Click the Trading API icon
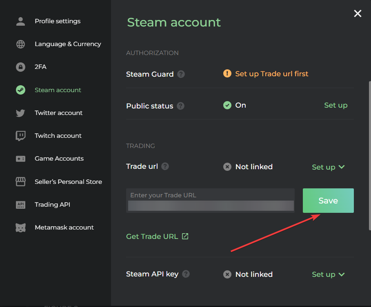This screenshot has width=371, height=307. (20, 205)
